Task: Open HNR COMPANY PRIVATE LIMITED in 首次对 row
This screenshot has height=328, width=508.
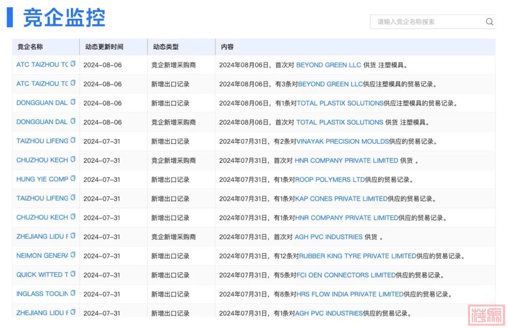Action: (346, 160)
